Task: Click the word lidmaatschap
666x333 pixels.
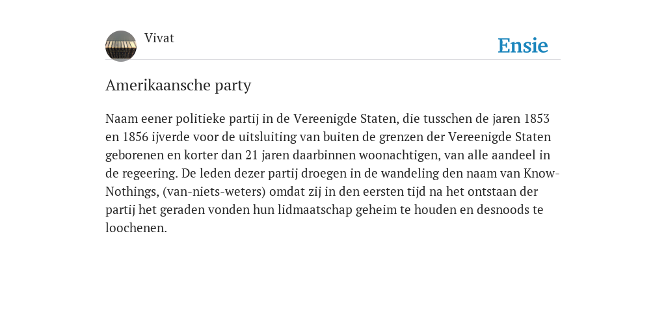Action: 315,210
